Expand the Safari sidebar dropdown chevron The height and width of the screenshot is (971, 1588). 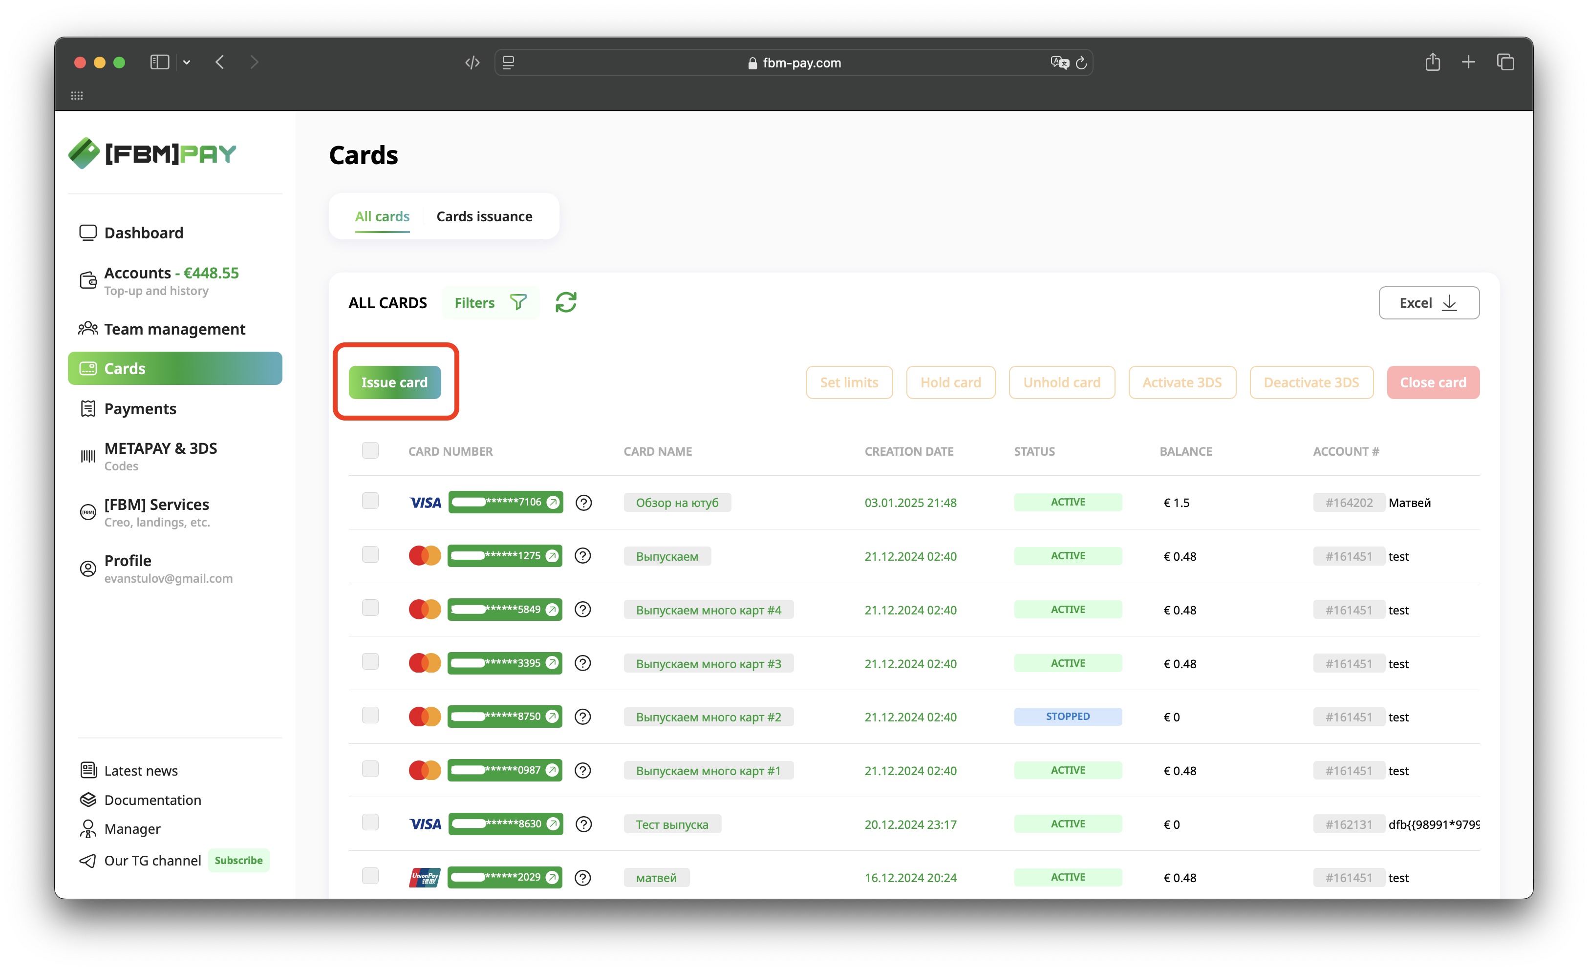click(x=186, y=63)
